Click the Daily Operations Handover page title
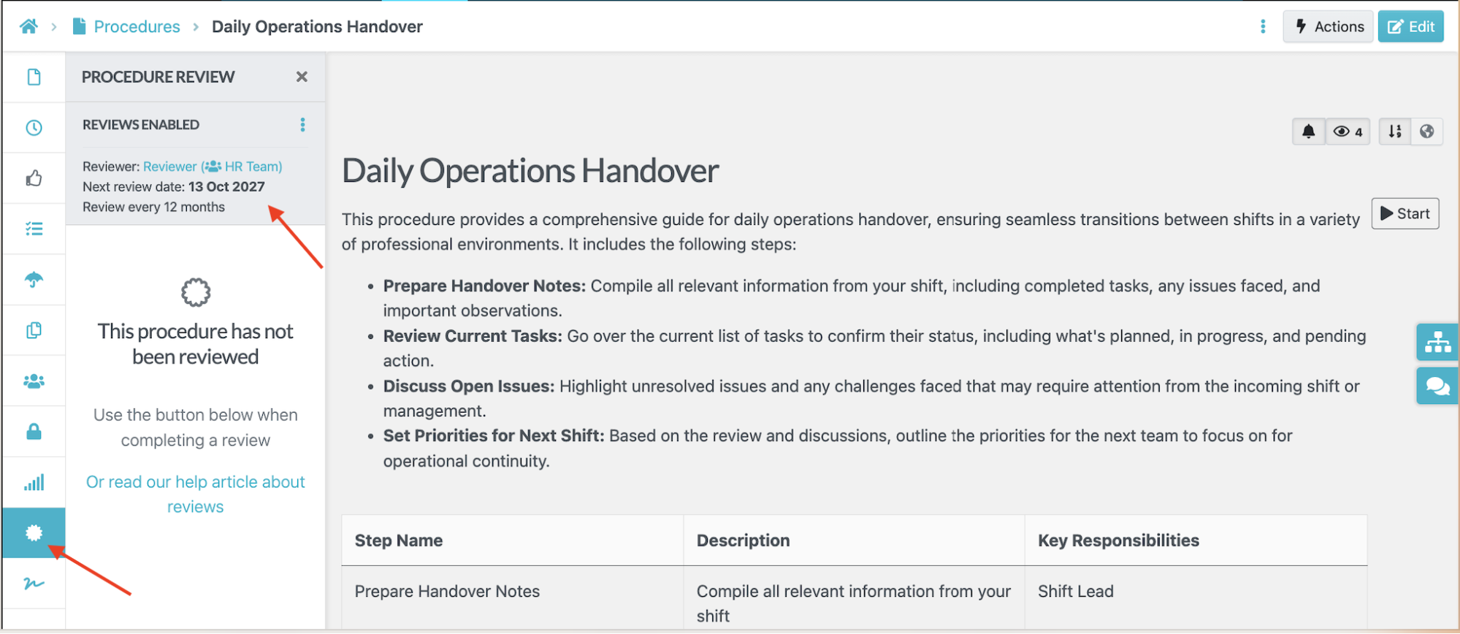Viewport: 1460px width, 634px height. pyautogui.click(x=530, y=171)
